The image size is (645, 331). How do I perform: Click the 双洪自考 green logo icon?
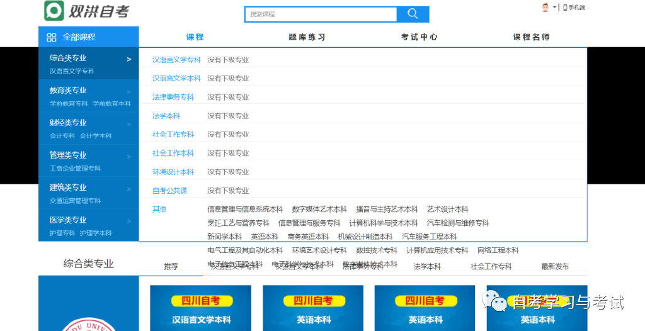(x=54, y=10)
